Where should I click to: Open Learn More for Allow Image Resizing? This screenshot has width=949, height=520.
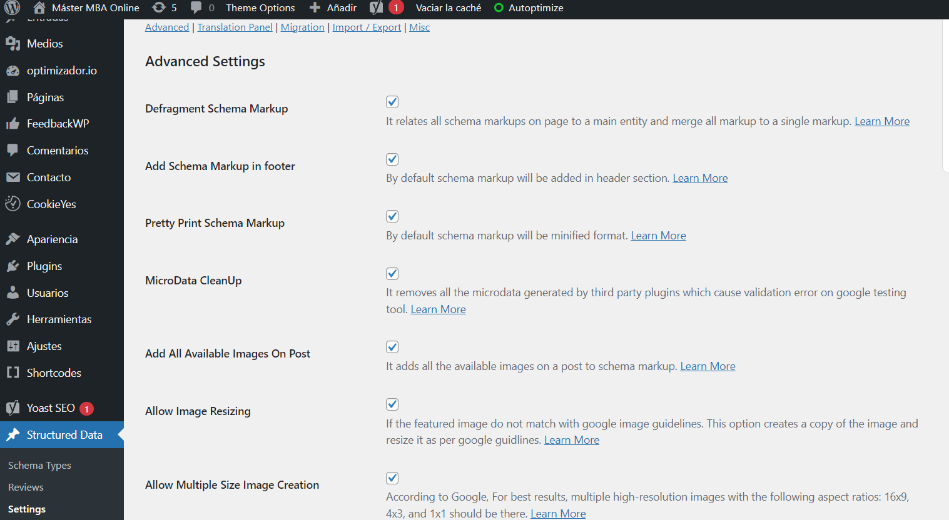[x=572, y=440]
